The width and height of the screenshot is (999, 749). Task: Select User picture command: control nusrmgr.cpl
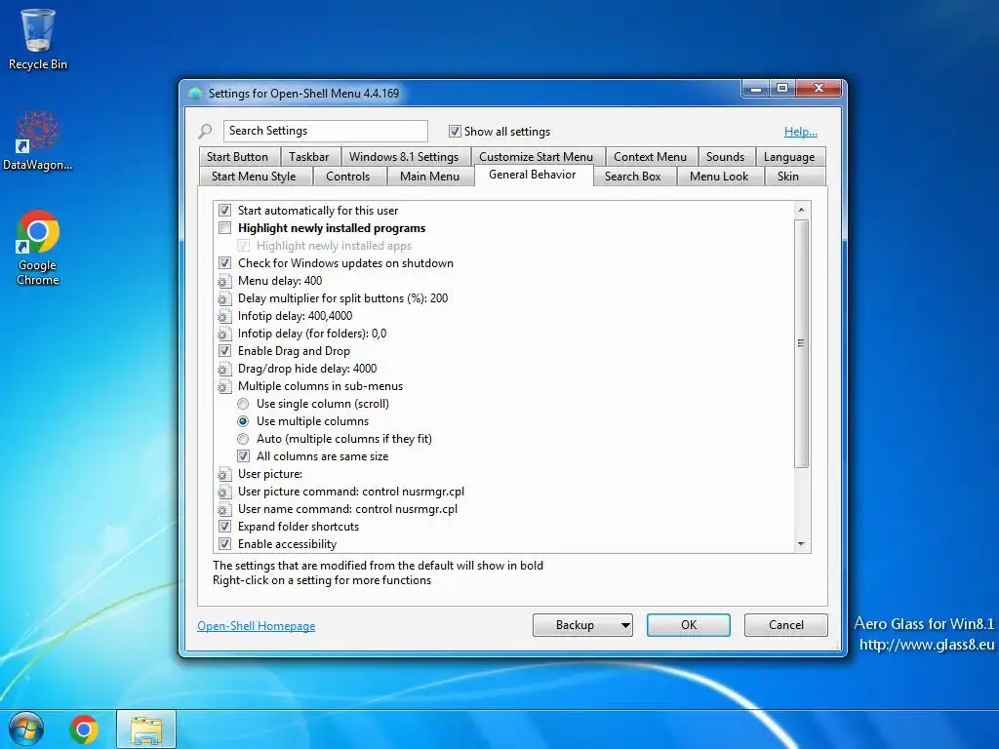point(351,492)
